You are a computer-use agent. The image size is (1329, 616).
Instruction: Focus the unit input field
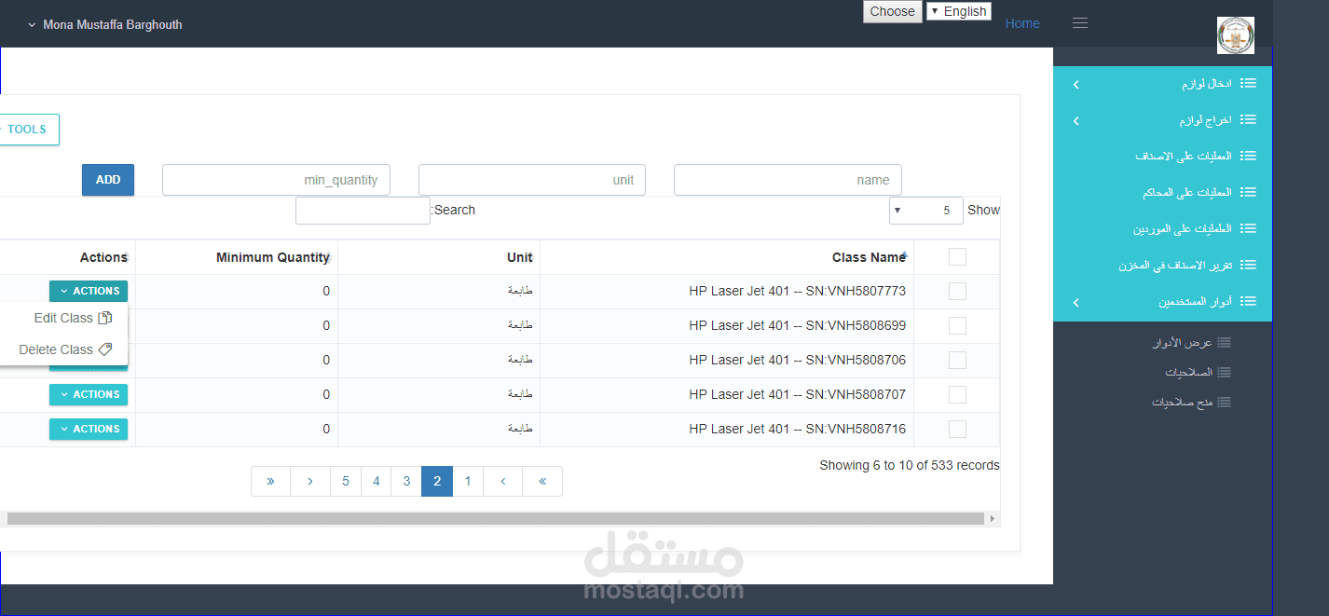[x=532, y=180]
